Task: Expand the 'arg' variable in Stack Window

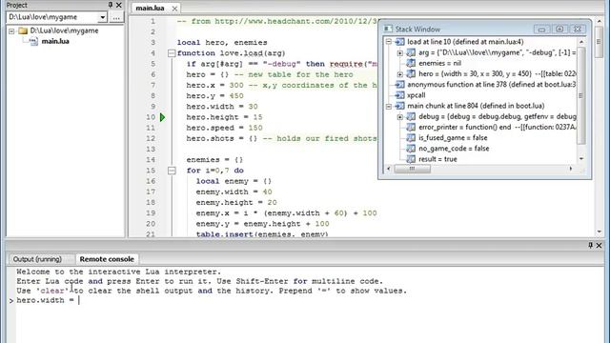Action: (399, 52)
